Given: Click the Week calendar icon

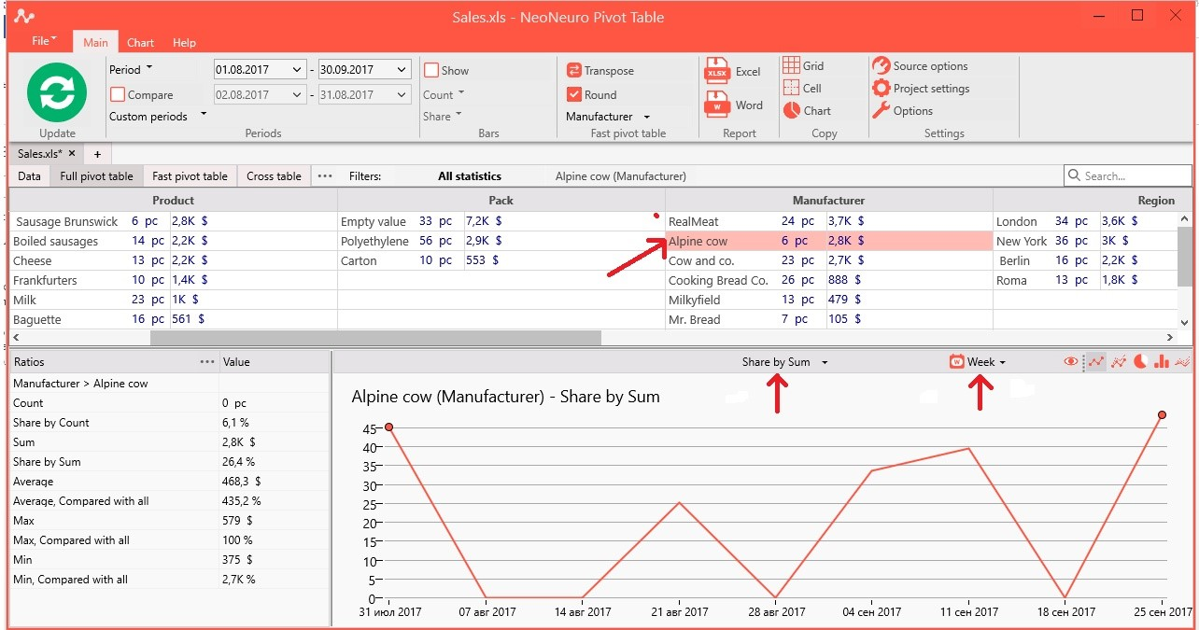Looking at the screenshot, I should pos(956,362).
